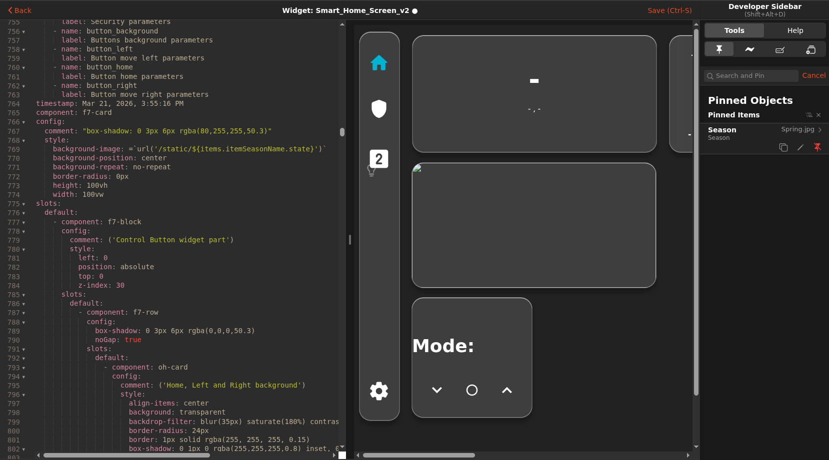Open the create shortcuts tool icon
829x460 pixels.
click(x=810, y=49)
